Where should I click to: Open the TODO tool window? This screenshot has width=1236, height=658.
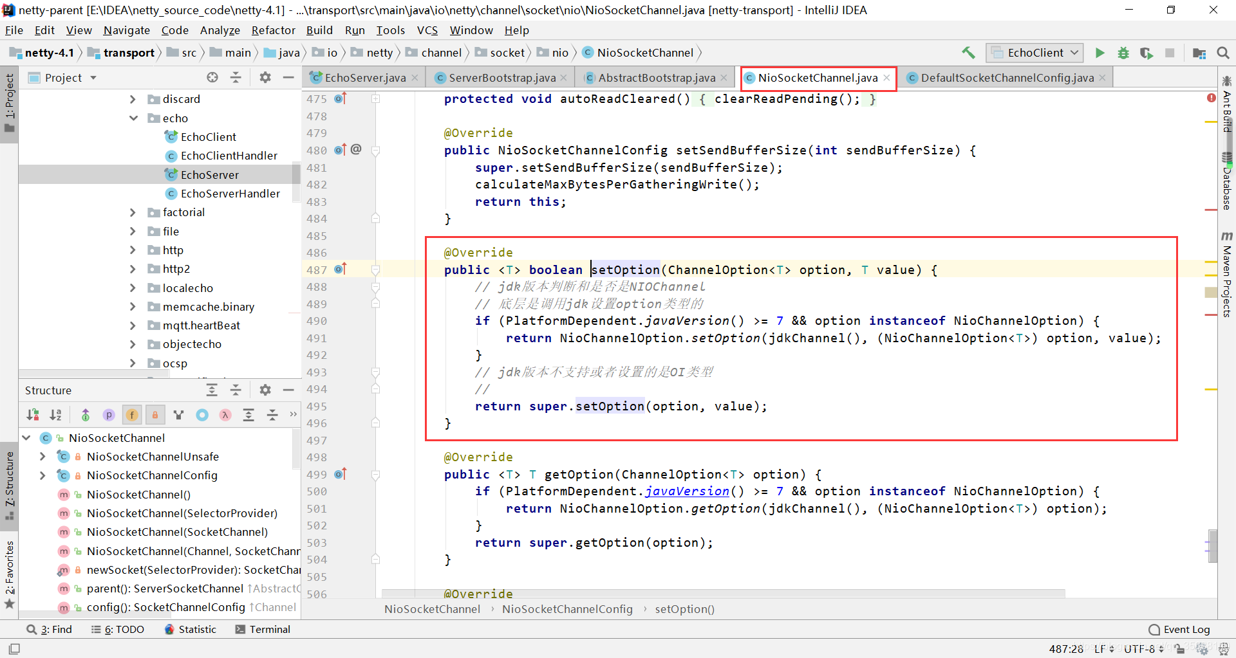tap(118, 629)
